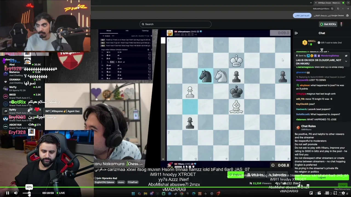Click the Kick search field
This screenshot has height=197, width=351.
click(x=175, y=24)
